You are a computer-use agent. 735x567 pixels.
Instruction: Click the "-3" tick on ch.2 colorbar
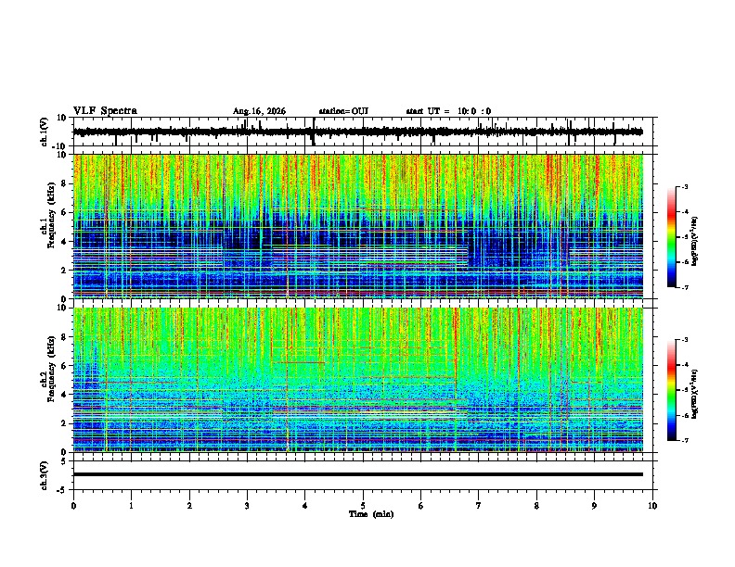pyautogui.click(x=684, y=340)
